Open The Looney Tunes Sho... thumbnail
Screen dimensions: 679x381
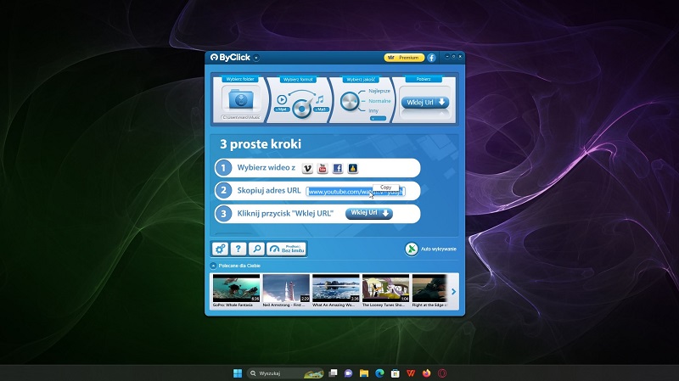385,288
